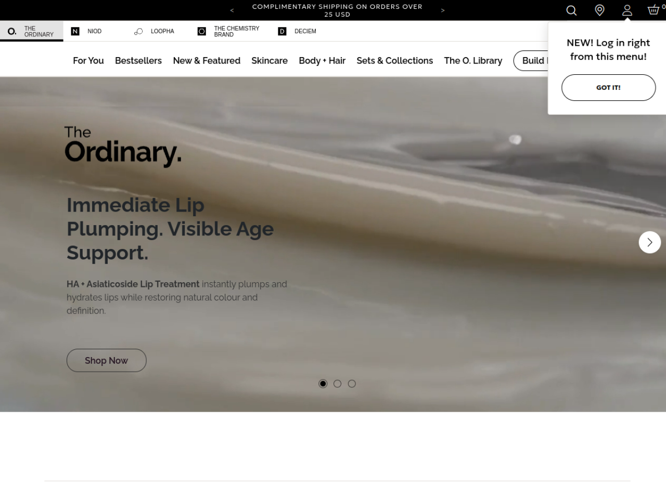
Task: Open the store locator pin icon
Action: pos(599,10)
